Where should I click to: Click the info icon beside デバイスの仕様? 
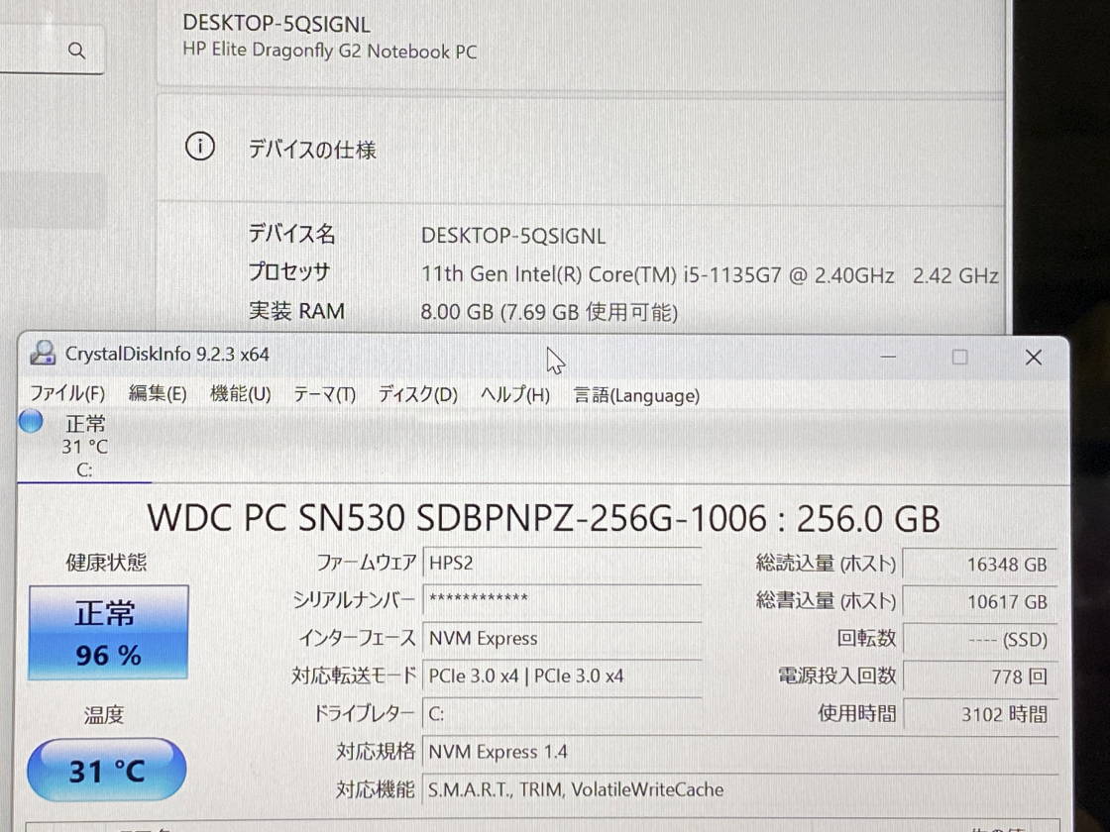(199, 147)
